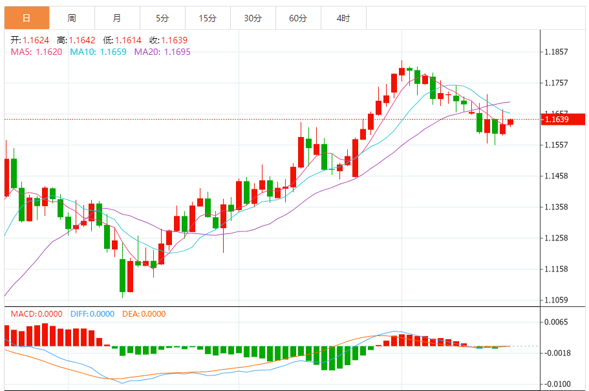The width and height of the screenshot is (589, 391).
Task: Click the 1.1458 price axis label
Action: pos(556,176)
